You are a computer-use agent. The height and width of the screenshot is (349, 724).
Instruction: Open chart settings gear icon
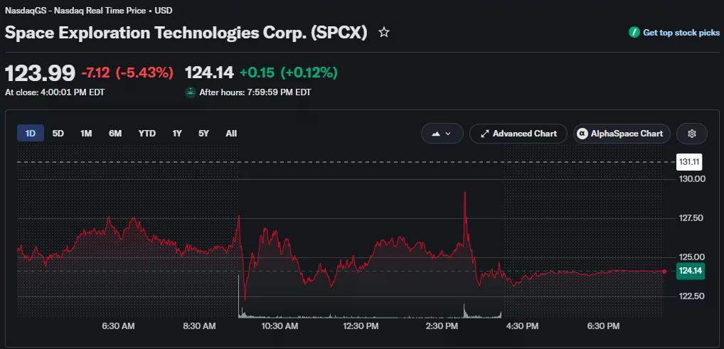[692, 134]
